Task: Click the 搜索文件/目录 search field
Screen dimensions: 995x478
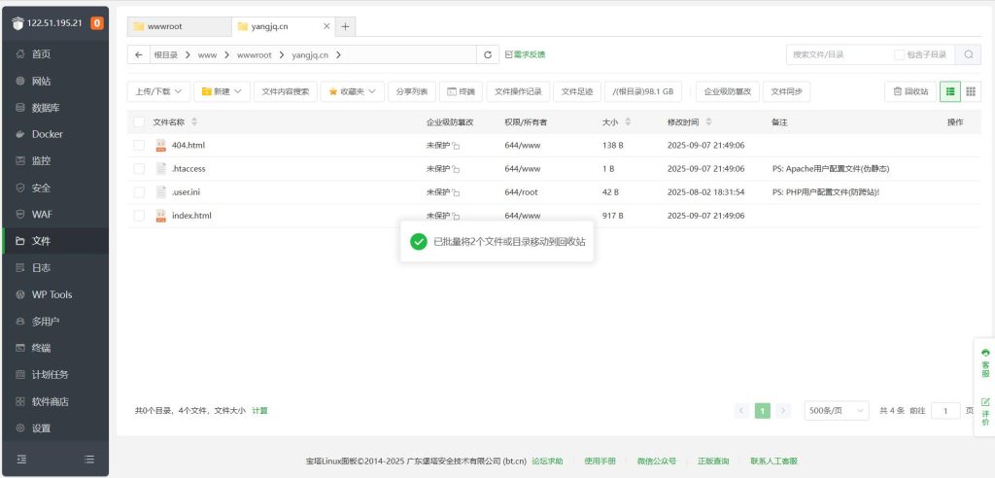Action: pyautogui.click(x=839, y=54)
